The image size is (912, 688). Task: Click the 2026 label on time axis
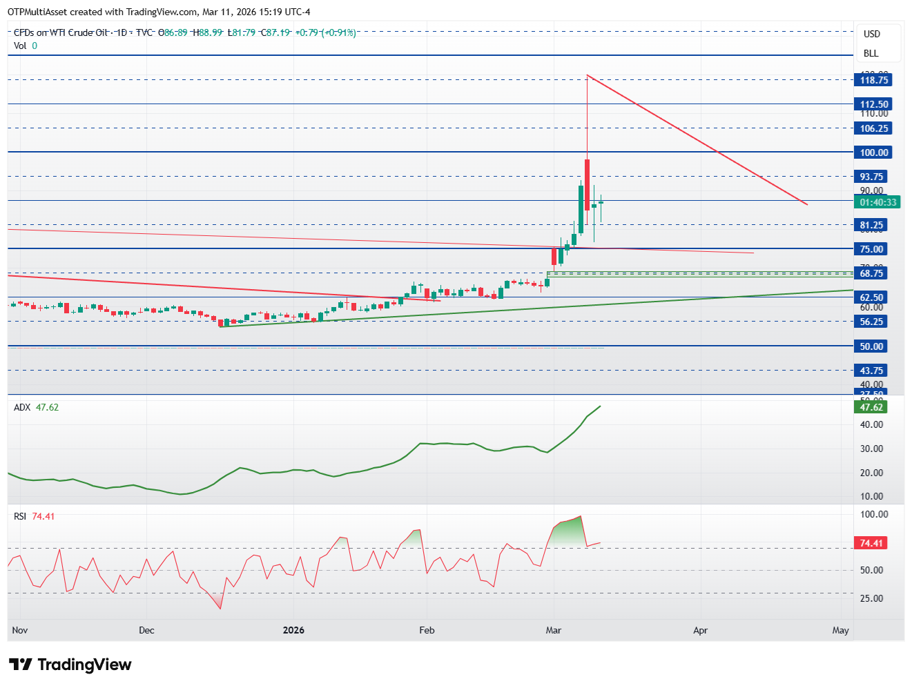tap(294, 630)
